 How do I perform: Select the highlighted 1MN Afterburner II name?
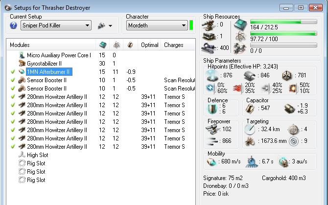[49, 72]
